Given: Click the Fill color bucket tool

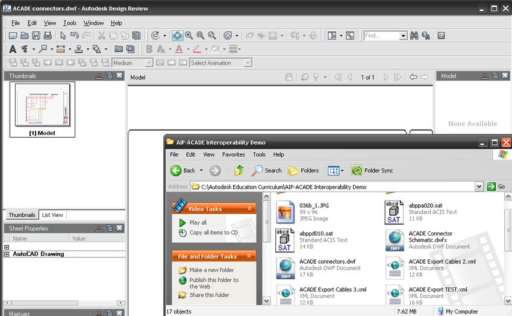Looking at the screenshot, I should [215, 49].
